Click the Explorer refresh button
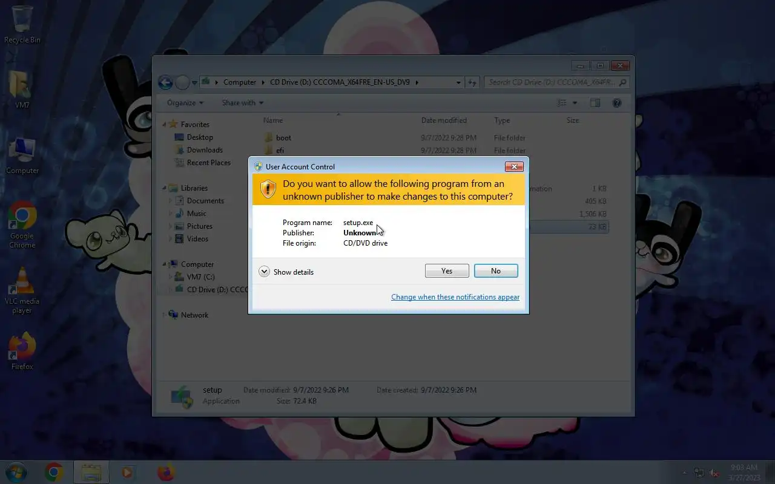This screenshot has height=484, width=775. [473, 82]
